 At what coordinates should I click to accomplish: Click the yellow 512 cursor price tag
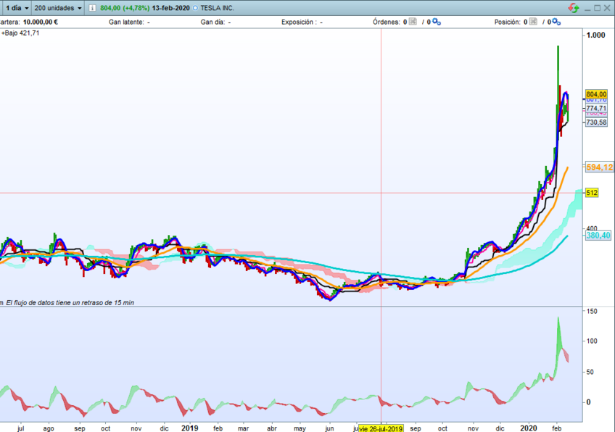pos(592,193)
